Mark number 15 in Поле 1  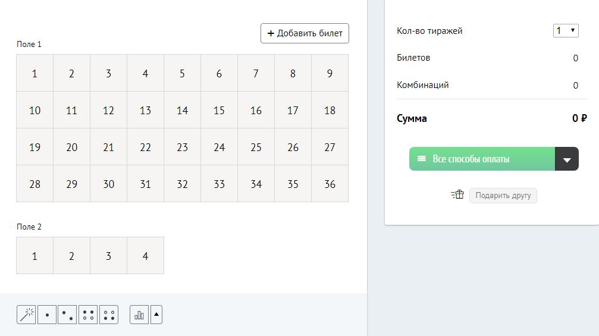coord(219,110)
